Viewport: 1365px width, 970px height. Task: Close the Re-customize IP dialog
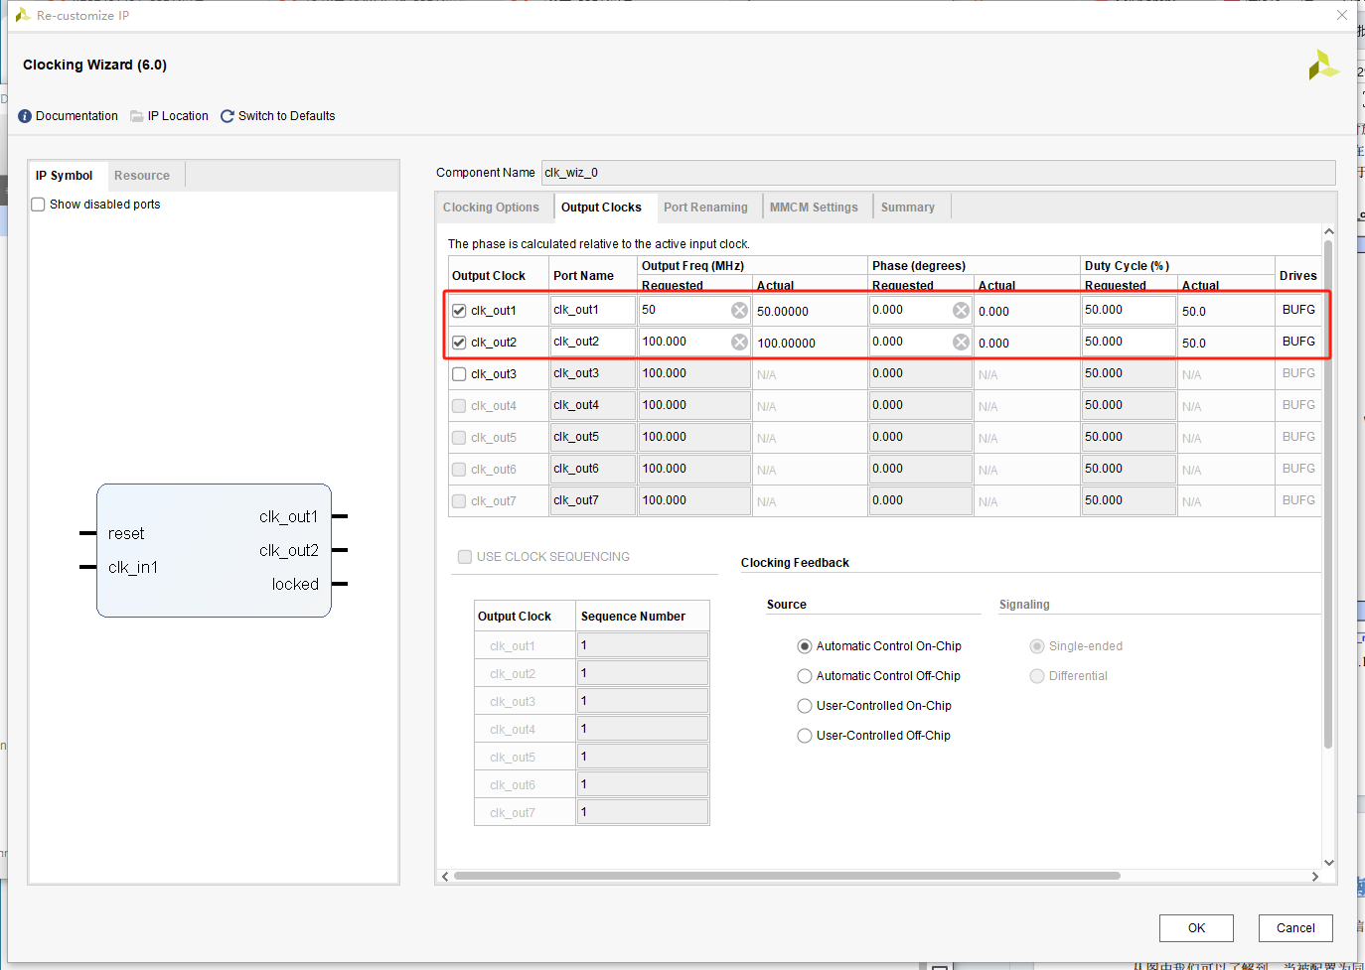(1342, 15)
